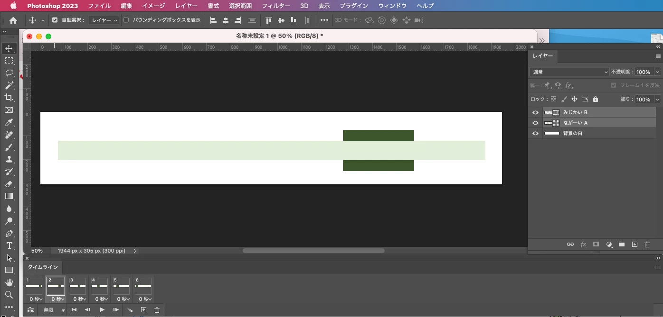Open the three-dot more align options

click(x=324, y=20)
